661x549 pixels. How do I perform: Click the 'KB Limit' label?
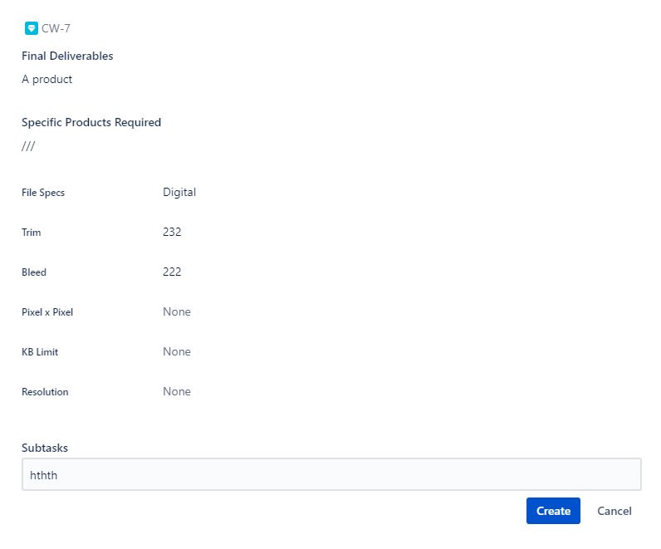tap(40, 351)
